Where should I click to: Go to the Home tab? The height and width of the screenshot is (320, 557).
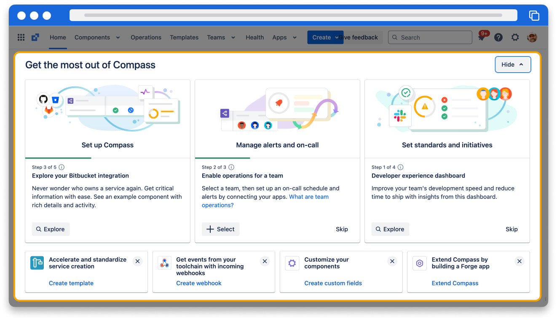coord(58,38)
